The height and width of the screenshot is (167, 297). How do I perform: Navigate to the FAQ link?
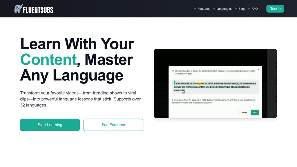pos(254,9)
